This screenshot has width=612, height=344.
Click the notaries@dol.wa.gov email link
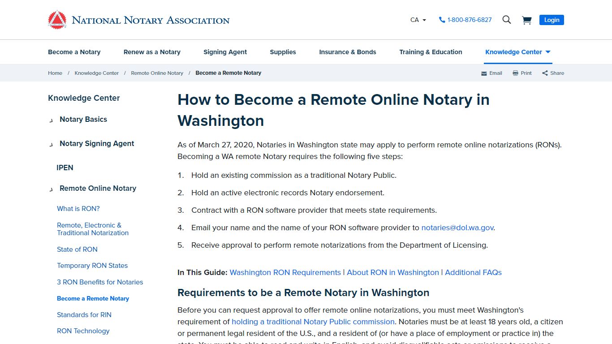[x=457, y=228]
